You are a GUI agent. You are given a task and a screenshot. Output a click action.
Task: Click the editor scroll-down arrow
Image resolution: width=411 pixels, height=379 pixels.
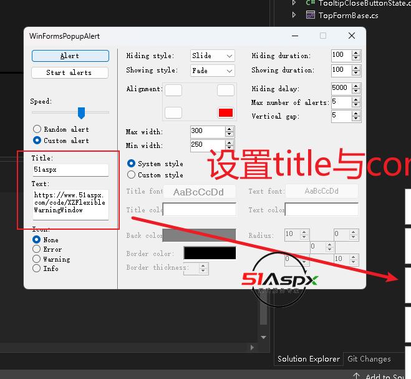(x=264, y=337)
